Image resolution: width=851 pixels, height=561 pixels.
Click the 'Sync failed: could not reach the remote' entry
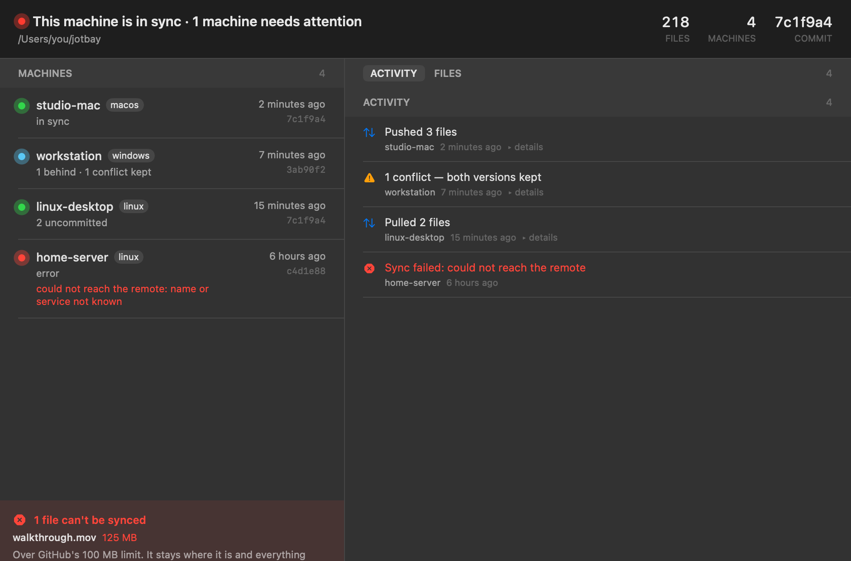[x=485, y=267]
